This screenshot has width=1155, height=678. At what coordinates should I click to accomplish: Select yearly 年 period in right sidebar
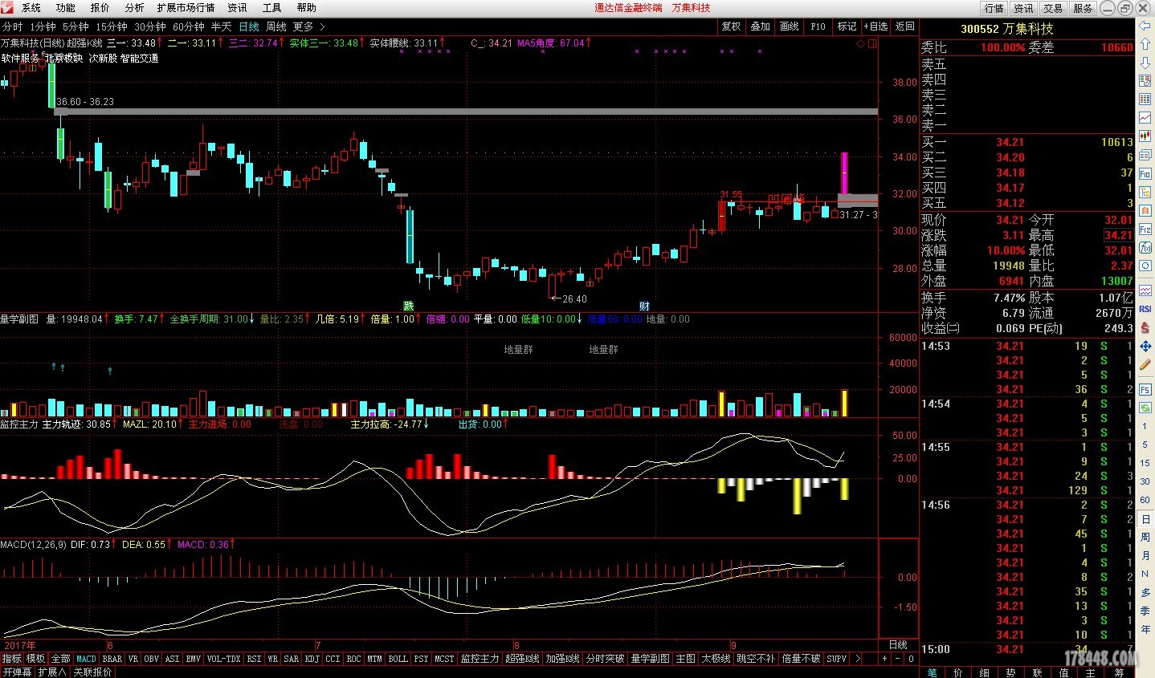point(1145,629)
